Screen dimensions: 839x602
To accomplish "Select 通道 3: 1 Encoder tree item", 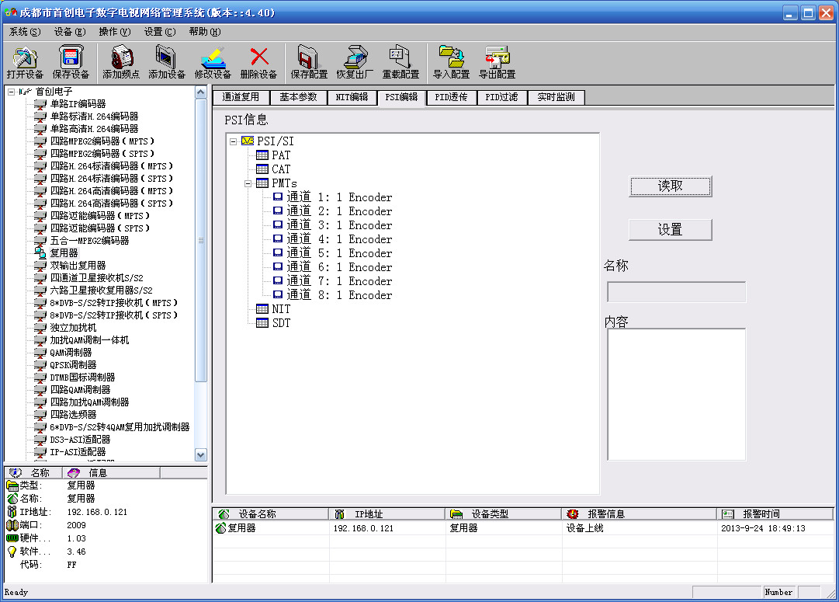I will (339, 225).
